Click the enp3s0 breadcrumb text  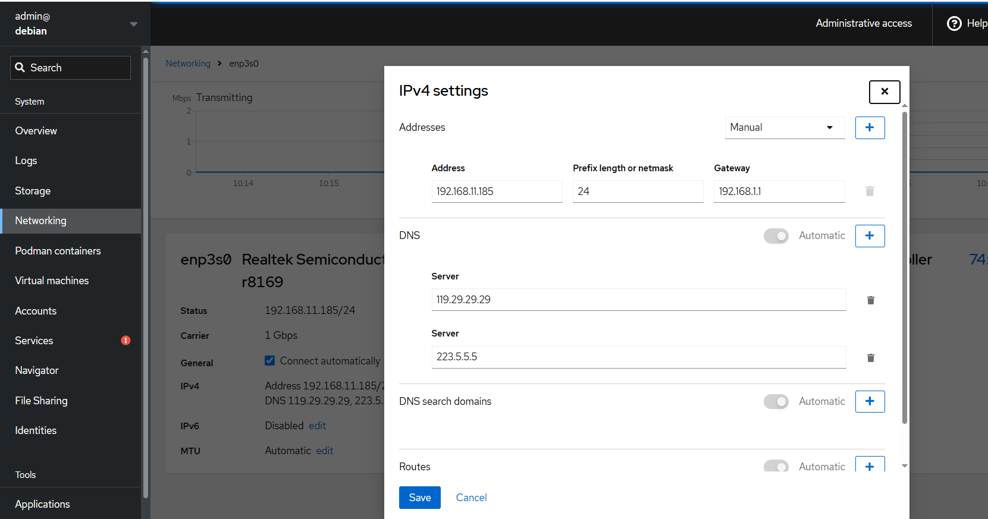point(244,64)
